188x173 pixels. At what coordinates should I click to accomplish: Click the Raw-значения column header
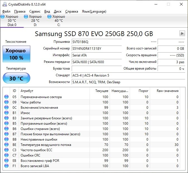click(165, 91)
